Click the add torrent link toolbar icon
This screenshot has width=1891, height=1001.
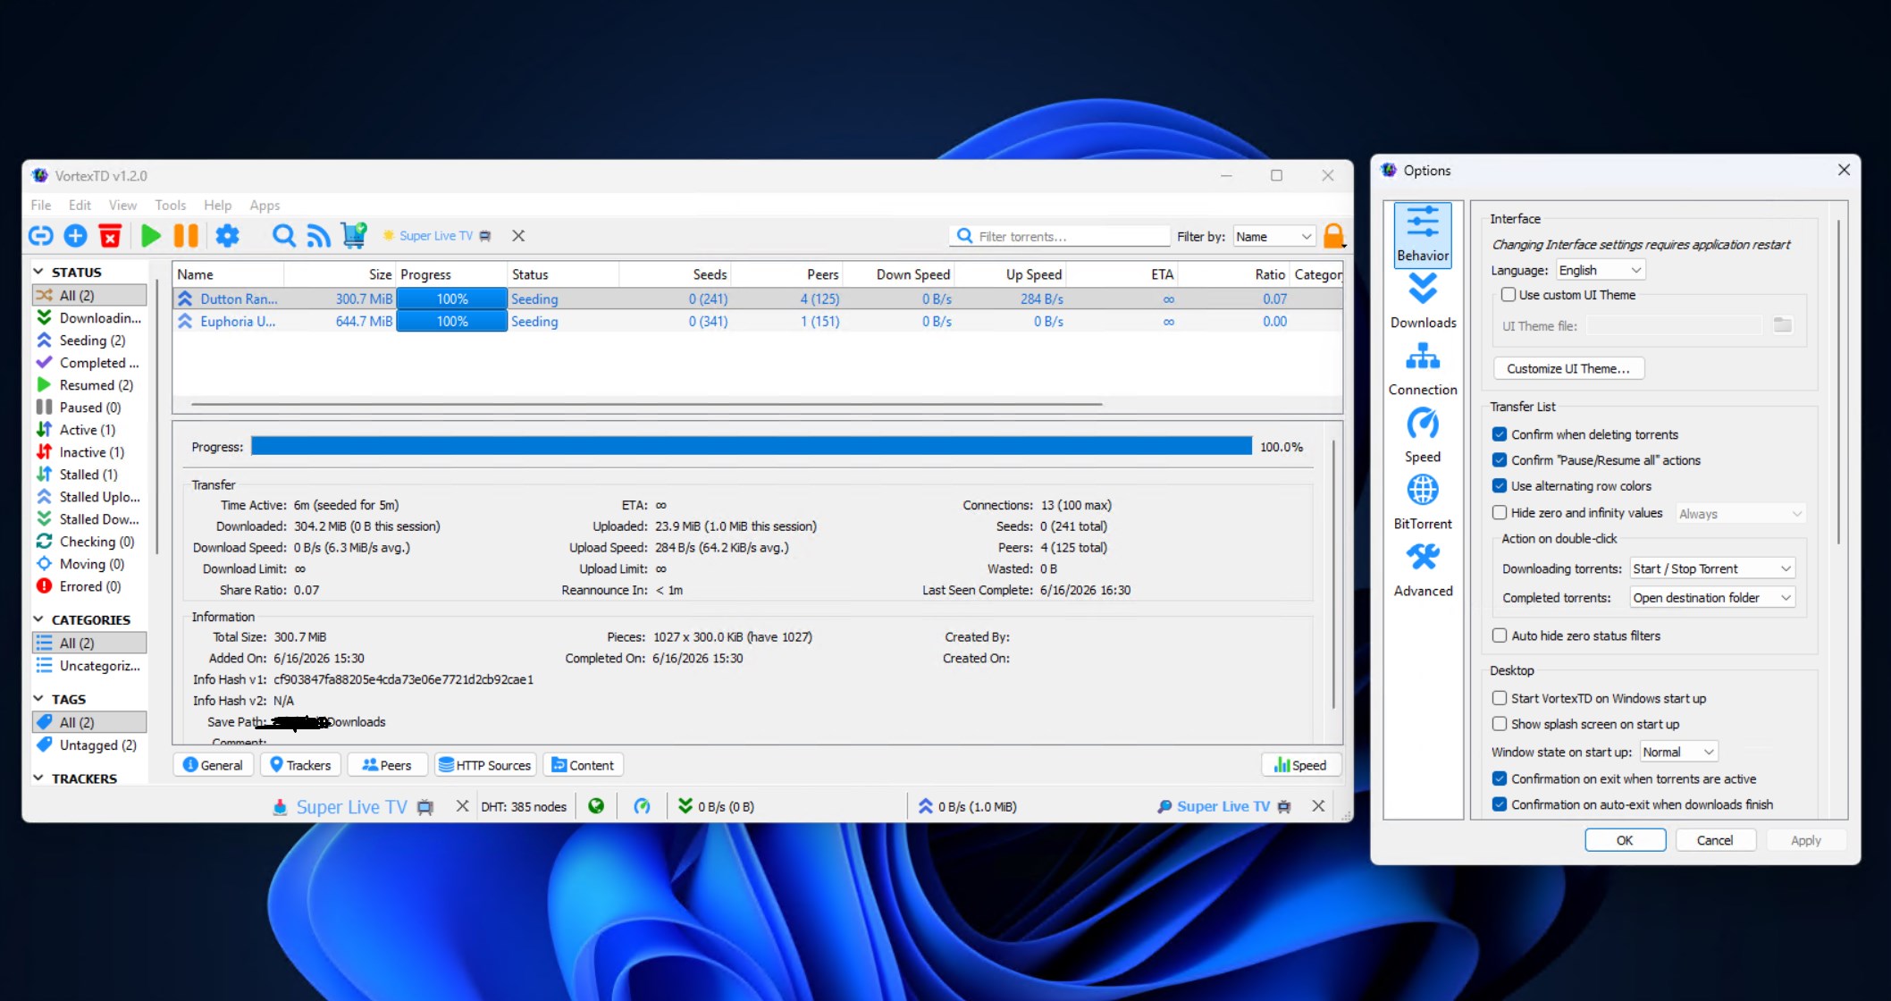(x=40, y=236)
